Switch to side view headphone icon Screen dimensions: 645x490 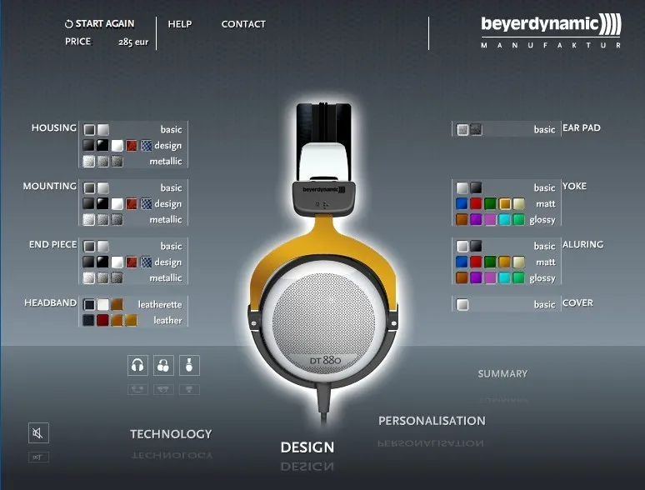coord(189,365)
